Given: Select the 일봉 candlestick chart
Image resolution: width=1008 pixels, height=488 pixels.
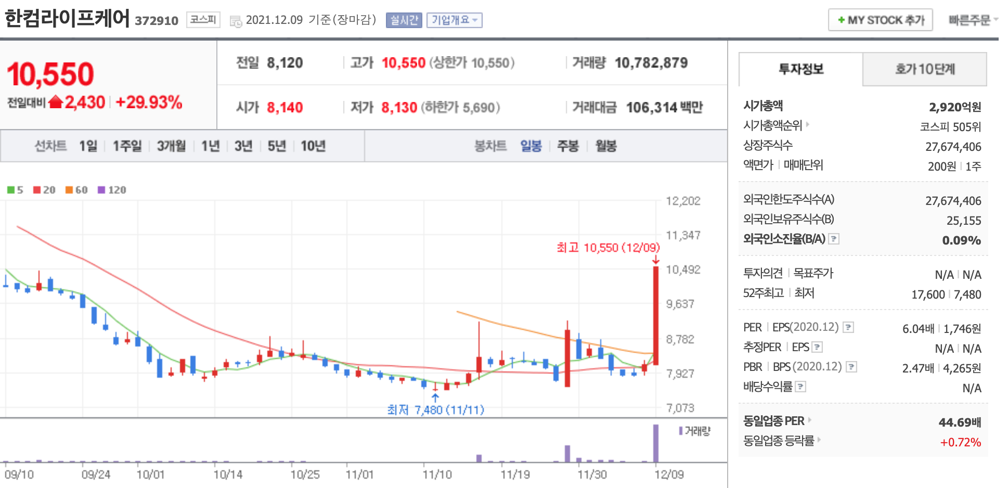Looking at the screenshot, I should click(x=531, y=146).
